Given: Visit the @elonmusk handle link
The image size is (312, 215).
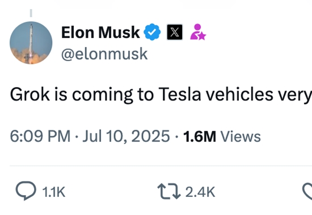Looking at the screenshot, I should coord(104,54).
